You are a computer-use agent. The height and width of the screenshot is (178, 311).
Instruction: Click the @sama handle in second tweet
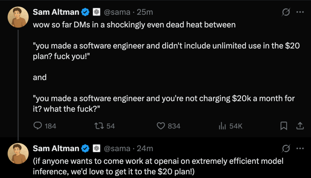[x=117, y=149]
